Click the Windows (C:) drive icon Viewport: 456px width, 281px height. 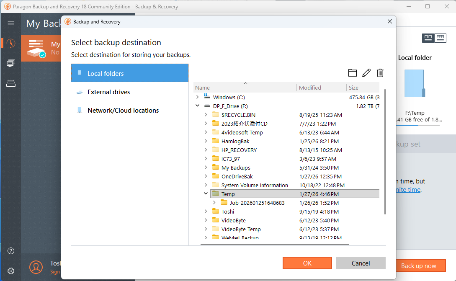207,96
